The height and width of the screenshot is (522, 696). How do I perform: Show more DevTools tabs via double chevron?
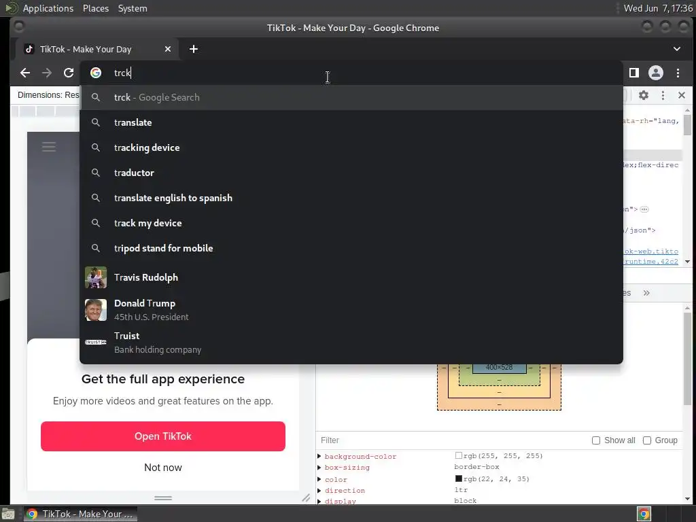(646, 293)
